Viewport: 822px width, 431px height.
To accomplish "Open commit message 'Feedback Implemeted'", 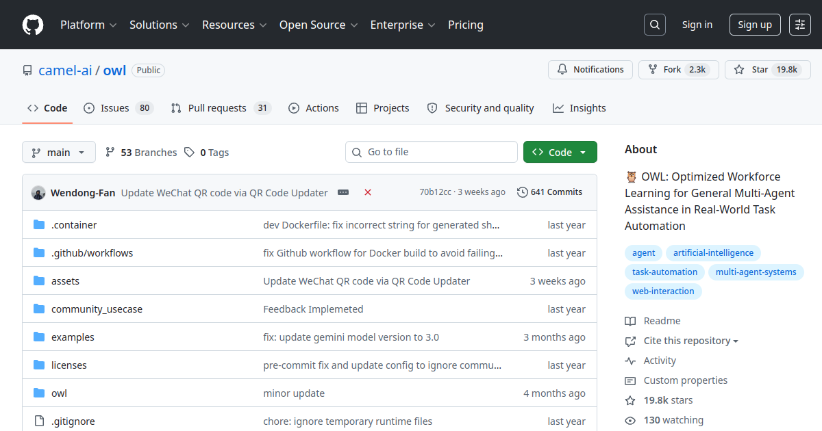I will point(313,309).
